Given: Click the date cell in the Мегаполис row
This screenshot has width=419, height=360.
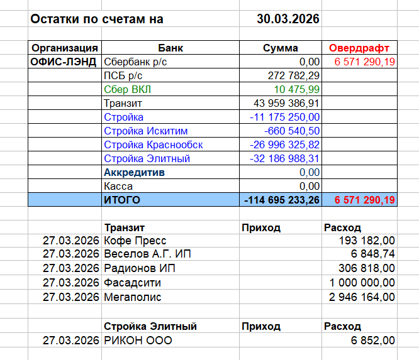Looking at the screenshot, I should coord(65,297).
